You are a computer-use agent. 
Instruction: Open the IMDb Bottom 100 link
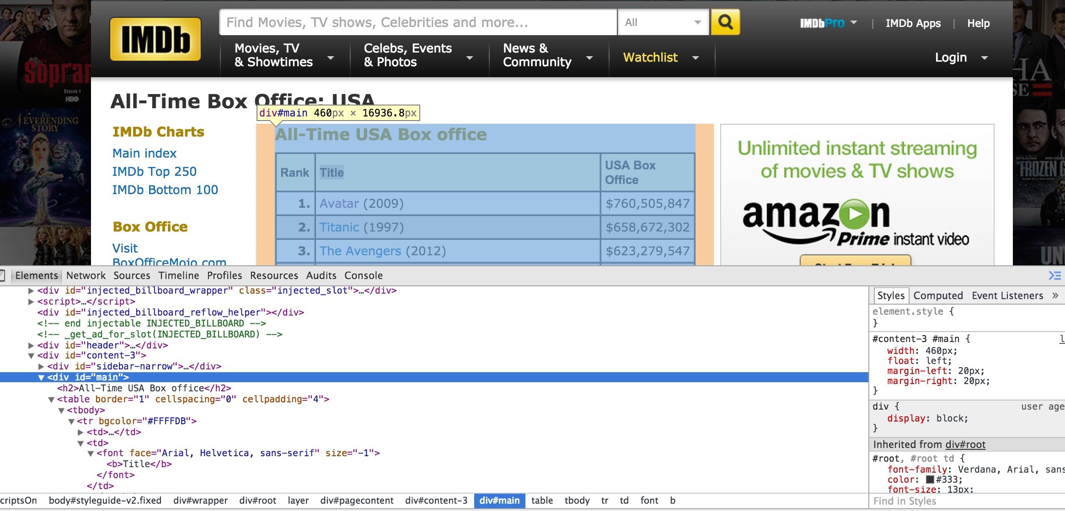(165, 190)
